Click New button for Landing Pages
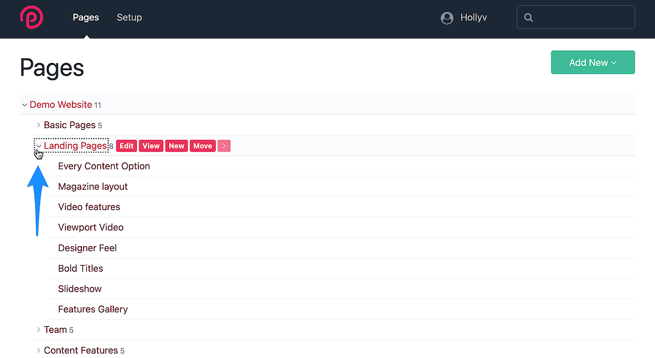Viewport: 655px width, 358px height. (176, 146)
